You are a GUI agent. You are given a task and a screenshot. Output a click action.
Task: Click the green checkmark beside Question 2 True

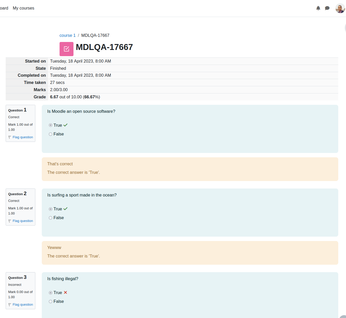coord(65,209)
